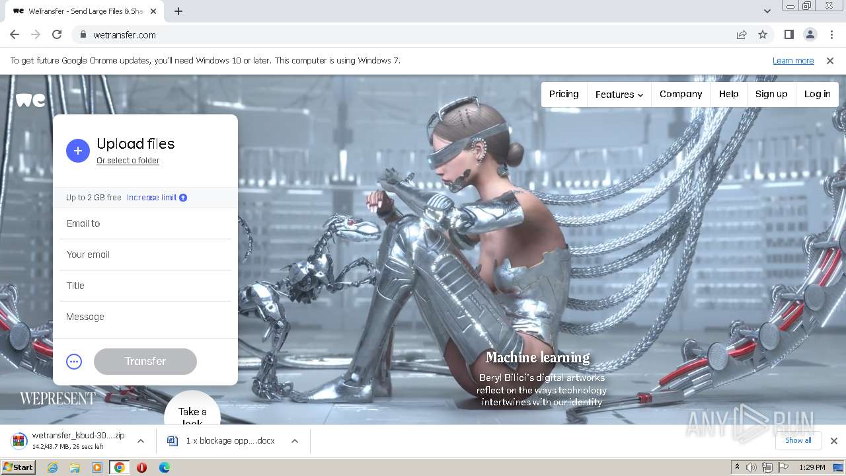Viewport: 846px width, 476px height.
Task: Click Or select a folder link
Action: [x=128, y=161]
